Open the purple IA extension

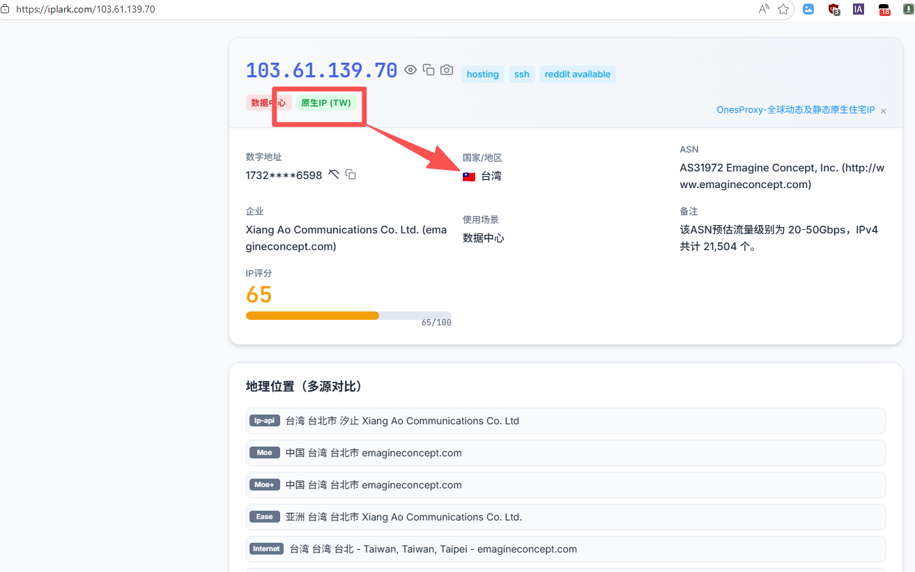[x=859, y=10]
